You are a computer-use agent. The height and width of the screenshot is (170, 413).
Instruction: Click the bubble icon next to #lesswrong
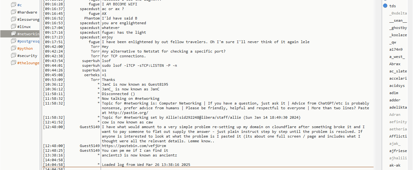click(x=13, y=20)
